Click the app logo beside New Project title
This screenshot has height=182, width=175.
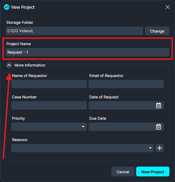point(7,7)
